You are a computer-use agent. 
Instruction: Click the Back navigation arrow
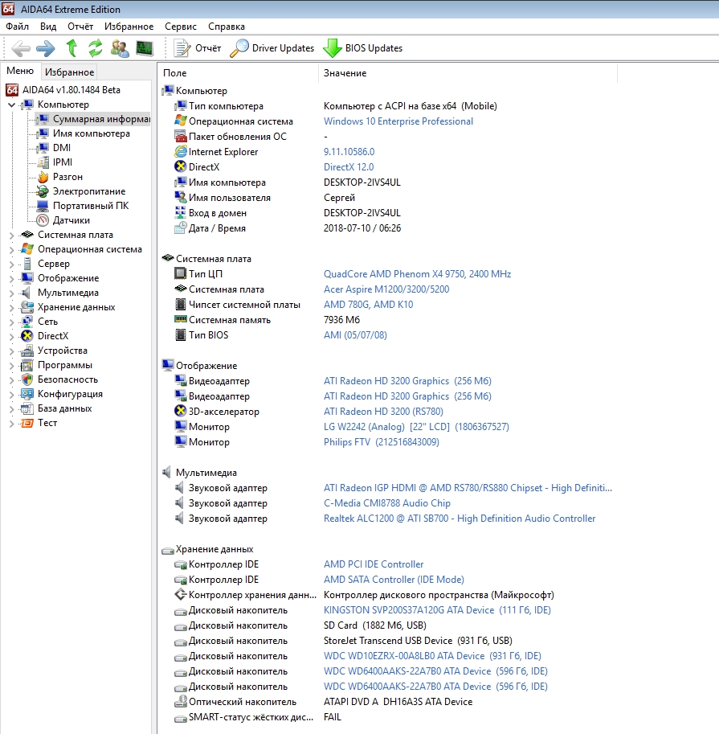coord(21,48)
